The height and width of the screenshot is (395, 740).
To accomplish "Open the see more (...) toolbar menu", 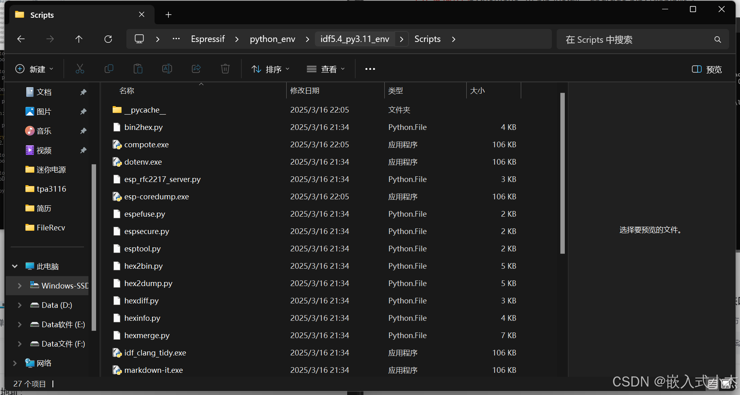I will click(x=370, y=69).
